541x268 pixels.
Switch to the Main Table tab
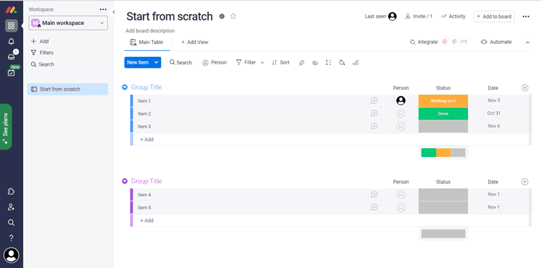[147, 43]
